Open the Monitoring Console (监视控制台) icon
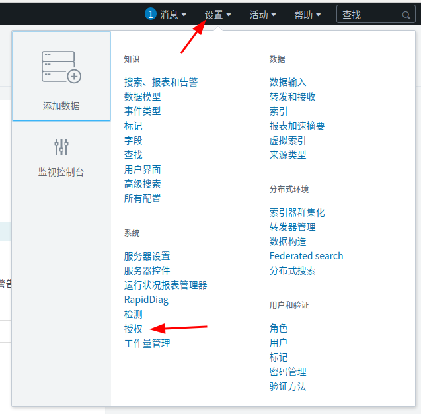 61,147
